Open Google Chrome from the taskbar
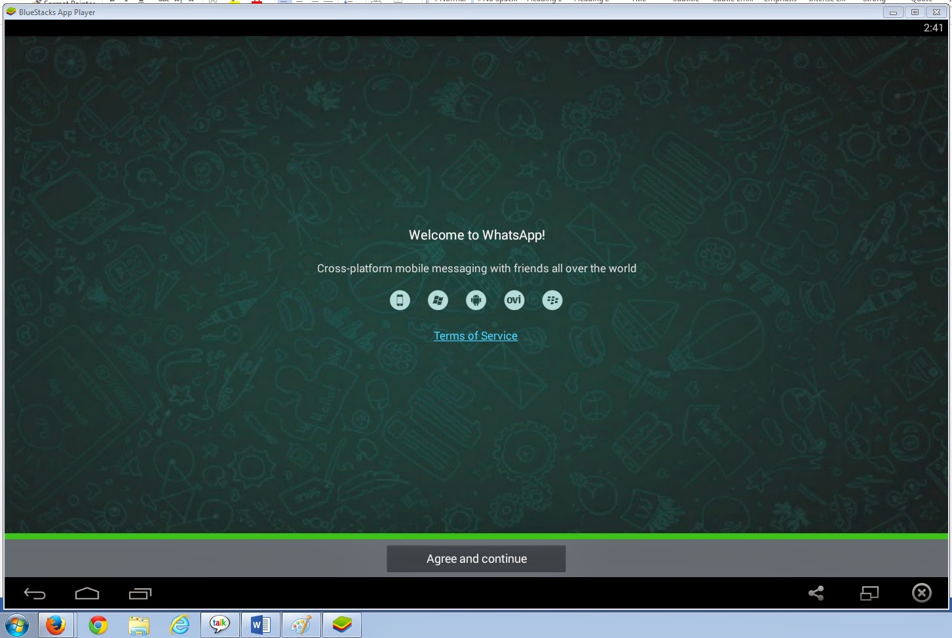Viewport: 952px width, 638px height. coord(98,626)
